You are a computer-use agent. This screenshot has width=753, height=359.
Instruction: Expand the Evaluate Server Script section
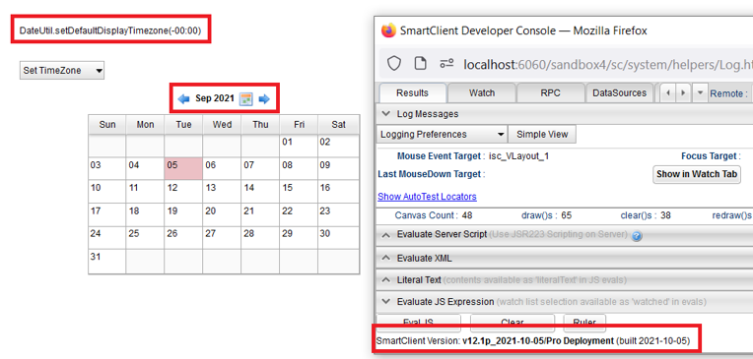click(x=385, y=235)
